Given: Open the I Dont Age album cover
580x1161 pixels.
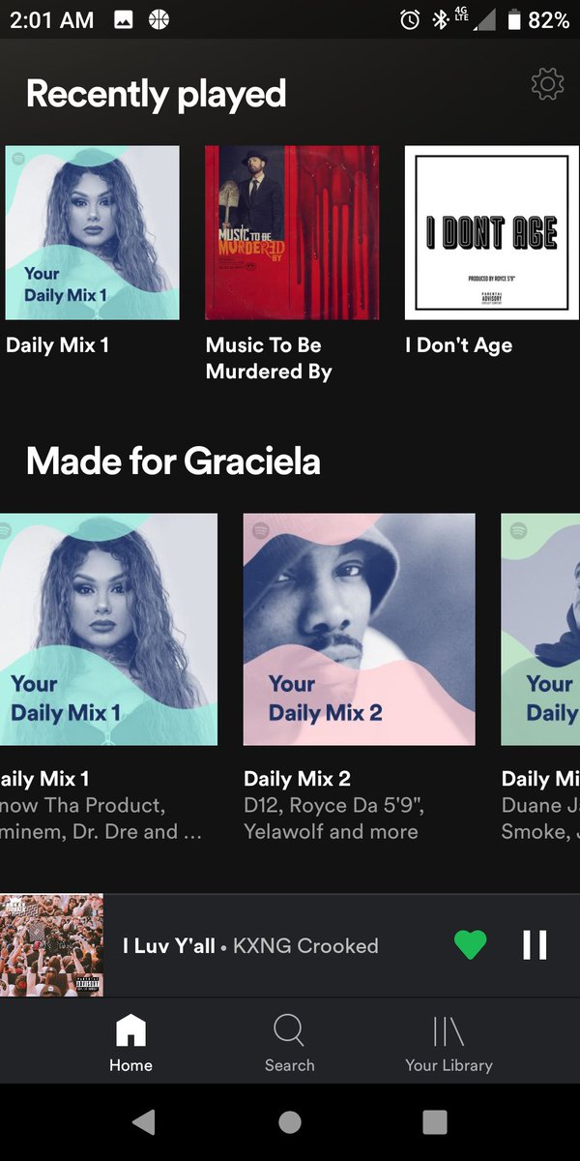Looking at the screenshot, I should 491,232.
